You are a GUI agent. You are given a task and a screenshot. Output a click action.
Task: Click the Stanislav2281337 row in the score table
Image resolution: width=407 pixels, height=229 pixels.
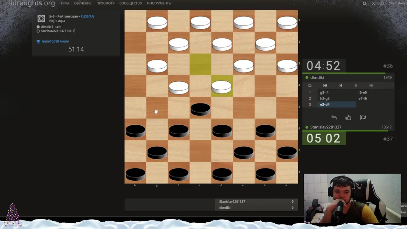tap(256, 201)
